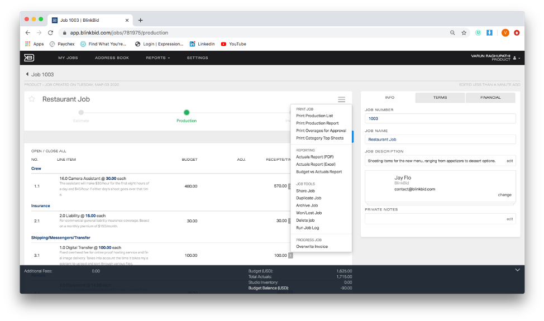This screenshot has height=321, width=544.
Task: Choose Print Overages for Approval
Action: point(321,131)
